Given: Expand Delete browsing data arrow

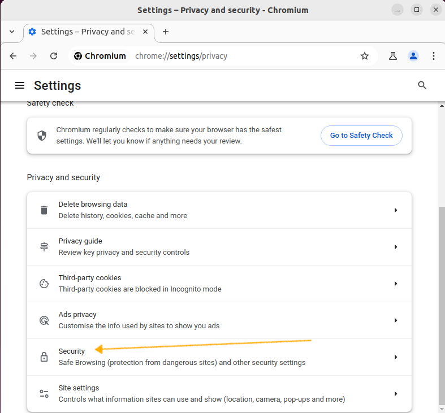Looking at the screenshot, I should [x=396, y=210].
